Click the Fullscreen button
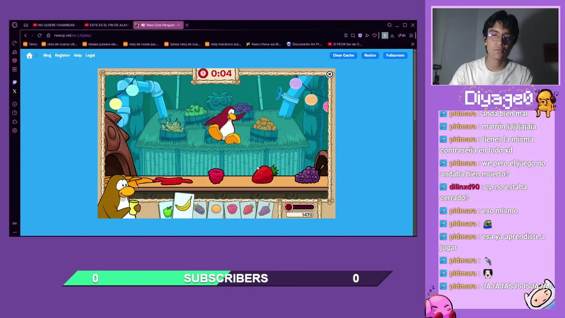 point(395,55)
